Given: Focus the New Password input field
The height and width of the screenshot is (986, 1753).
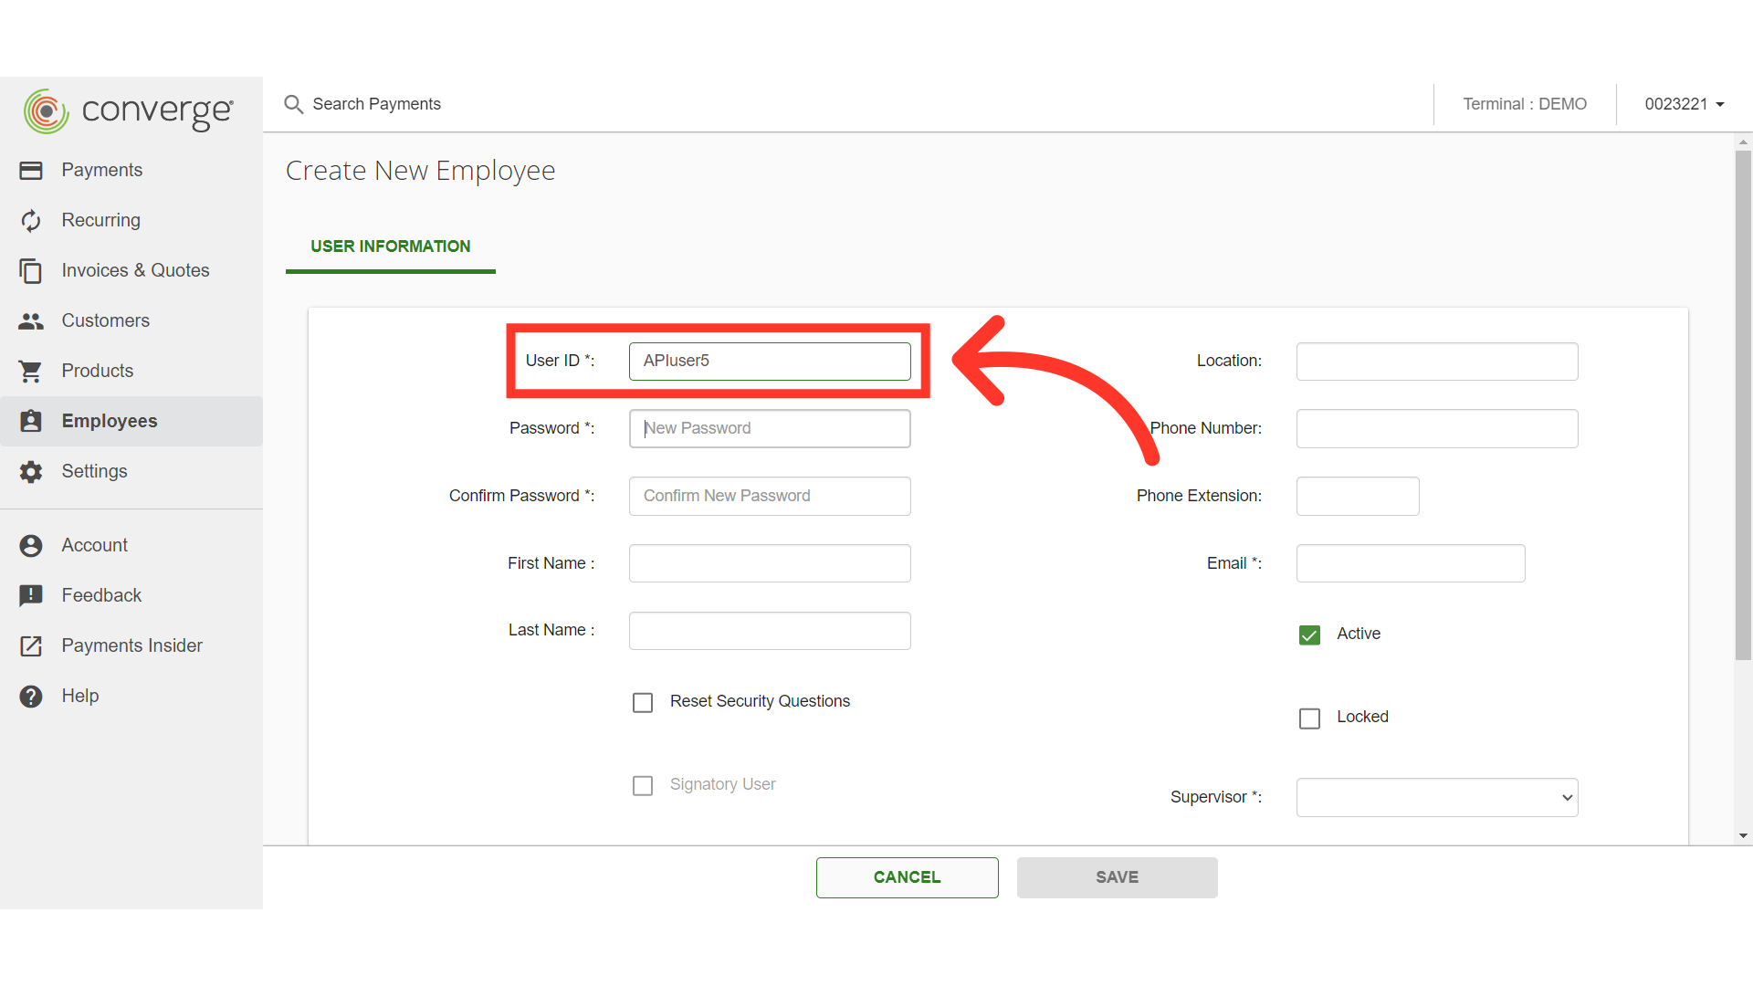Looking at the screenshot, I should (769, 428).
